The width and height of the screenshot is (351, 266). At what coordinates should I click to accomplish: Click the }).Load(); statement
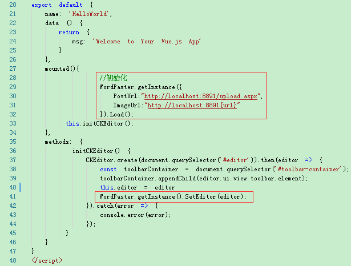pos(116,114)
